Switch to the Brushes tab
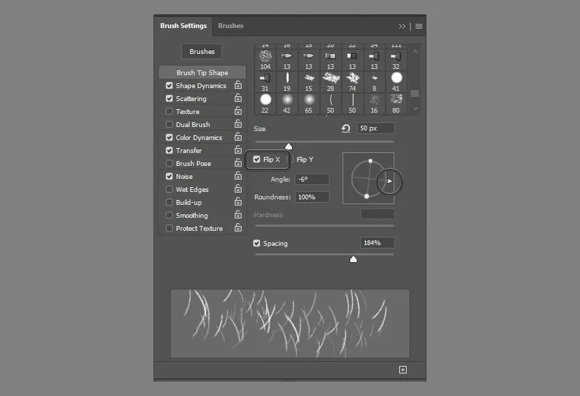Image resolution: width=580 pixels, height=396 pixels. click(231, 26)
